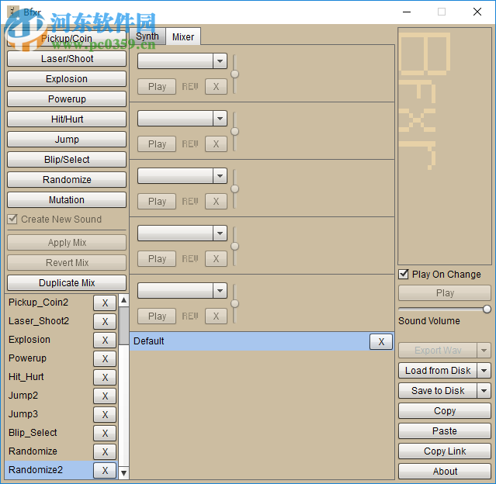Viewport: 496px width, 484px height.
Task: Remove Jump3 entry with its X
Action: (105, 414)
